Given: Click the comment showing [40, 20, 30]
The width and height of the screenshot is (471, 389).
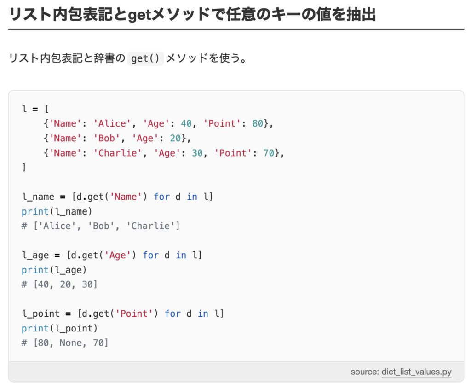Looking at the screenshot, I should (59, 284).
